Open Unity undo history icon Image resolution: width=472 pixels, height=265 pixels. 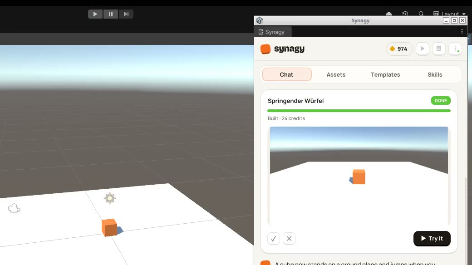click(405, 14)
